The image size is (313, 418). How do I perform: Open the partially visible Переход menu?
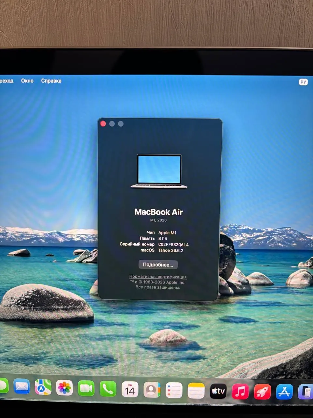7,81
